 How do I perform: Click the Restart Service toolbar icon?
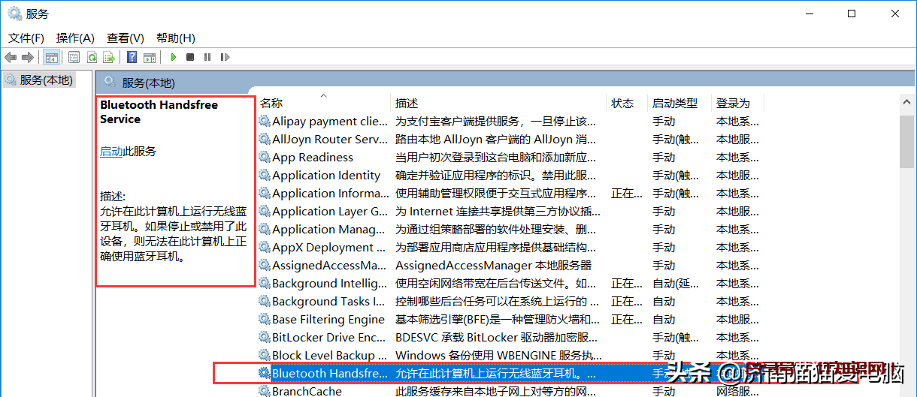click(x=223, y=57)
